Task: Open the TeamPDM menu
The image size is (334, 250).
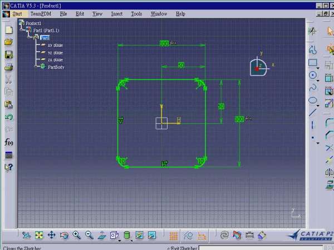Action: [41, 14]
